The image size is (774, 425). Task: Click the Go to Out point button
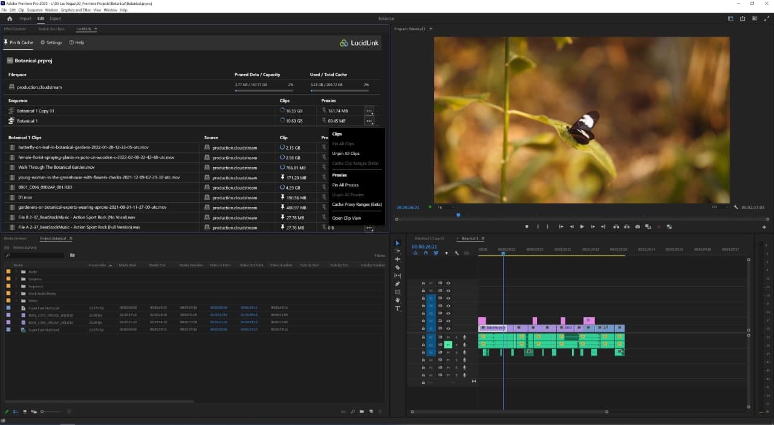pyautogui.click(x=603, y=226)
